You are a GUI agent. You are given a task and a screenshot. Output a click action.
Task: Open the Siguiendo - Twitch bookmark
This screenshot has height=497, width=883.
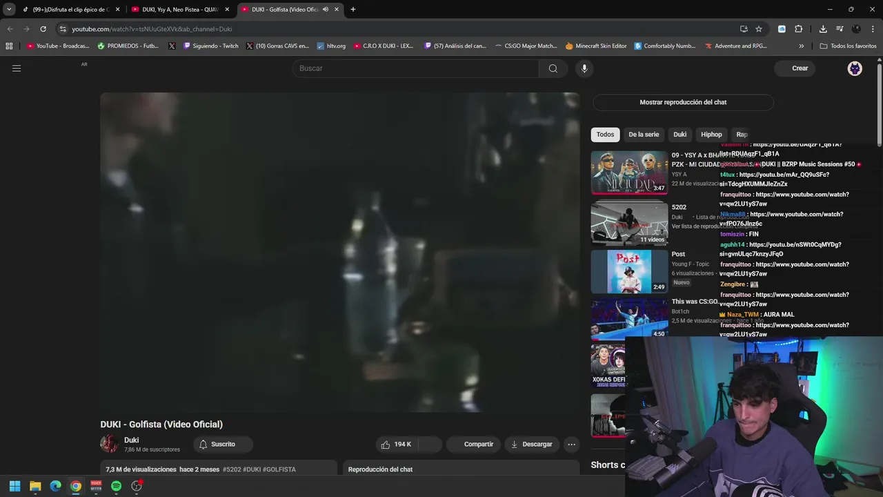(x=210, y=46)
